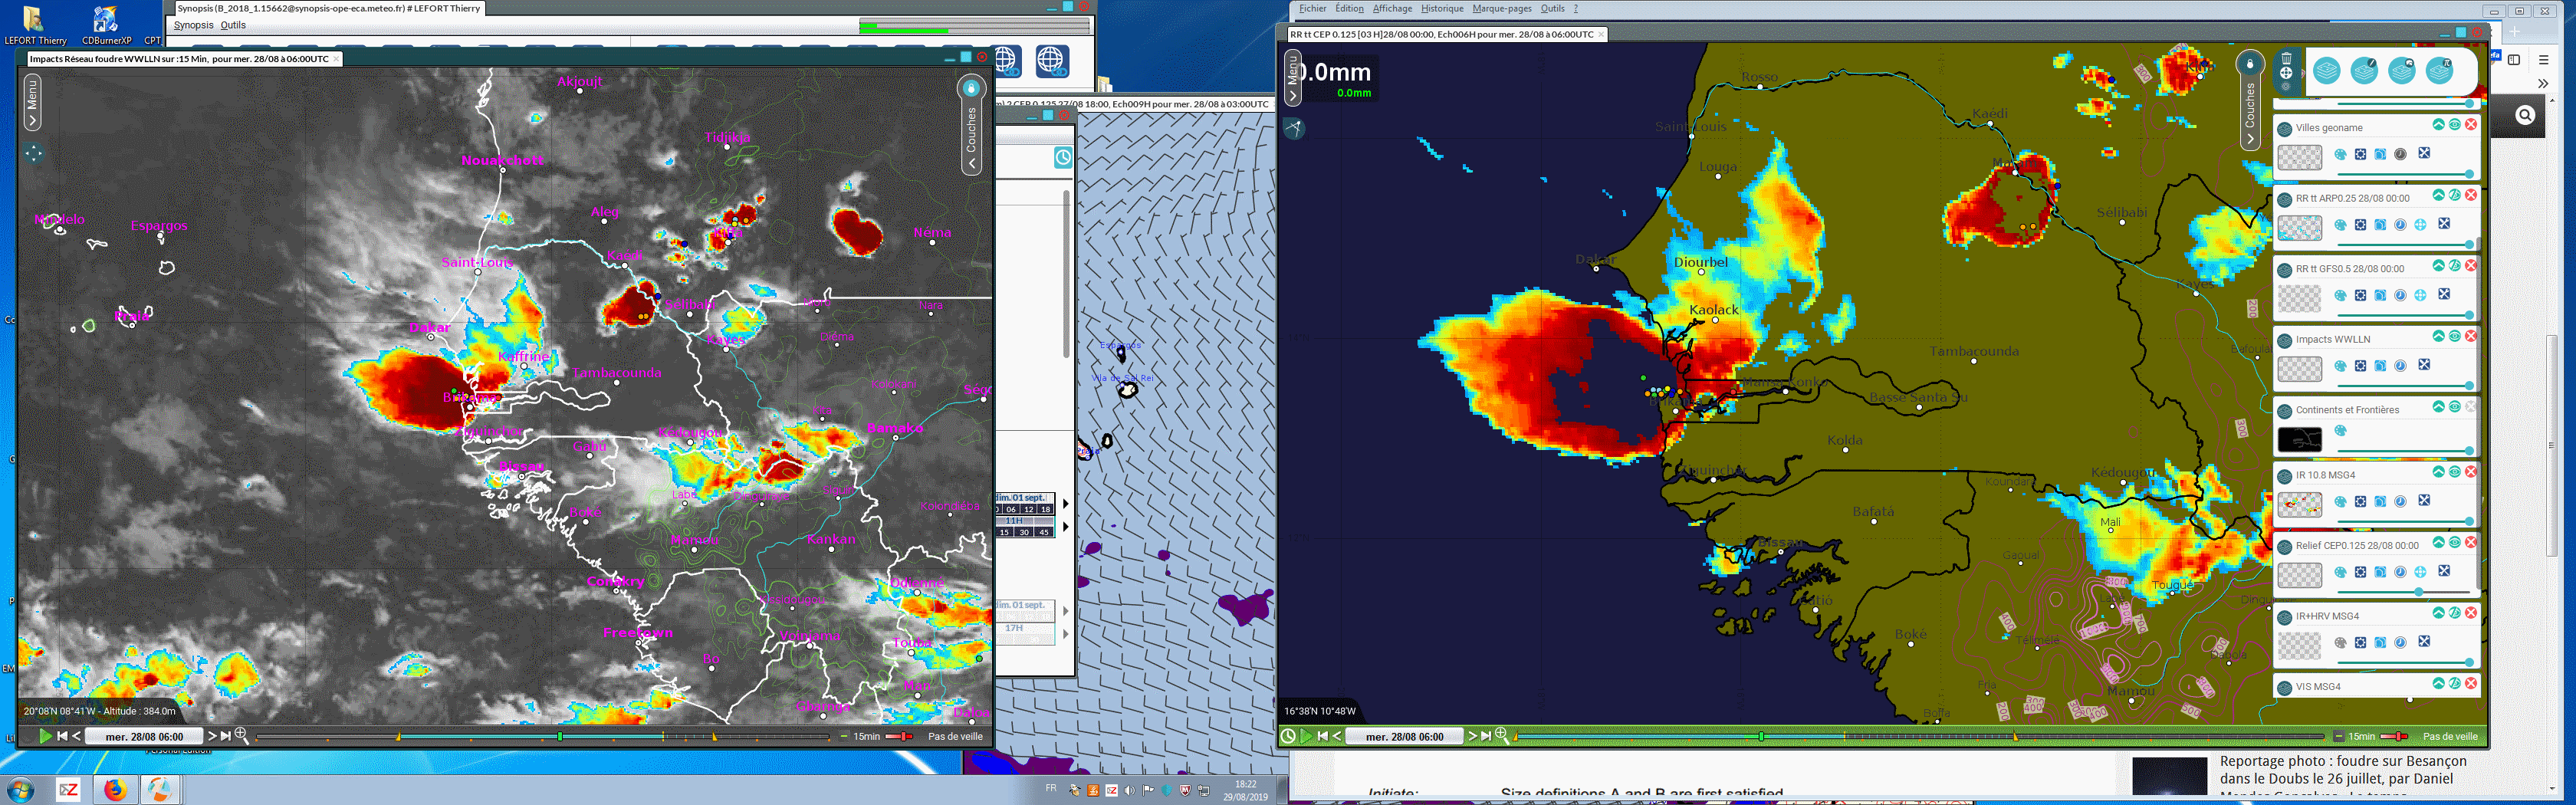Image resolution: width=2576 pixels, height=805 pixels.
Task: Click the date field mer. 28/08 06:00 in the right map
Action: [x=1405, y=736]
